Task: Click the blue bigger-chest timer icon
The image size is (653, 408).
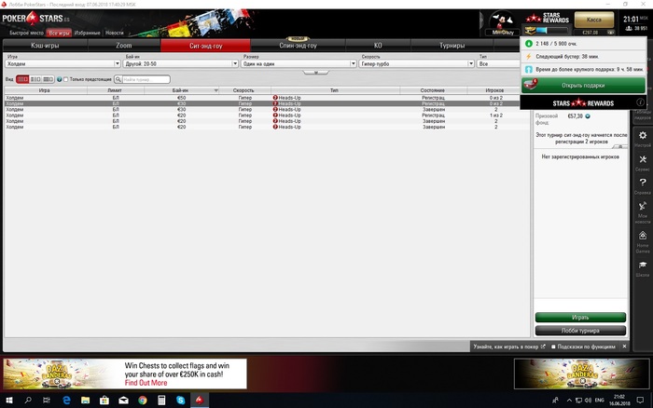Action: [529, 70]
